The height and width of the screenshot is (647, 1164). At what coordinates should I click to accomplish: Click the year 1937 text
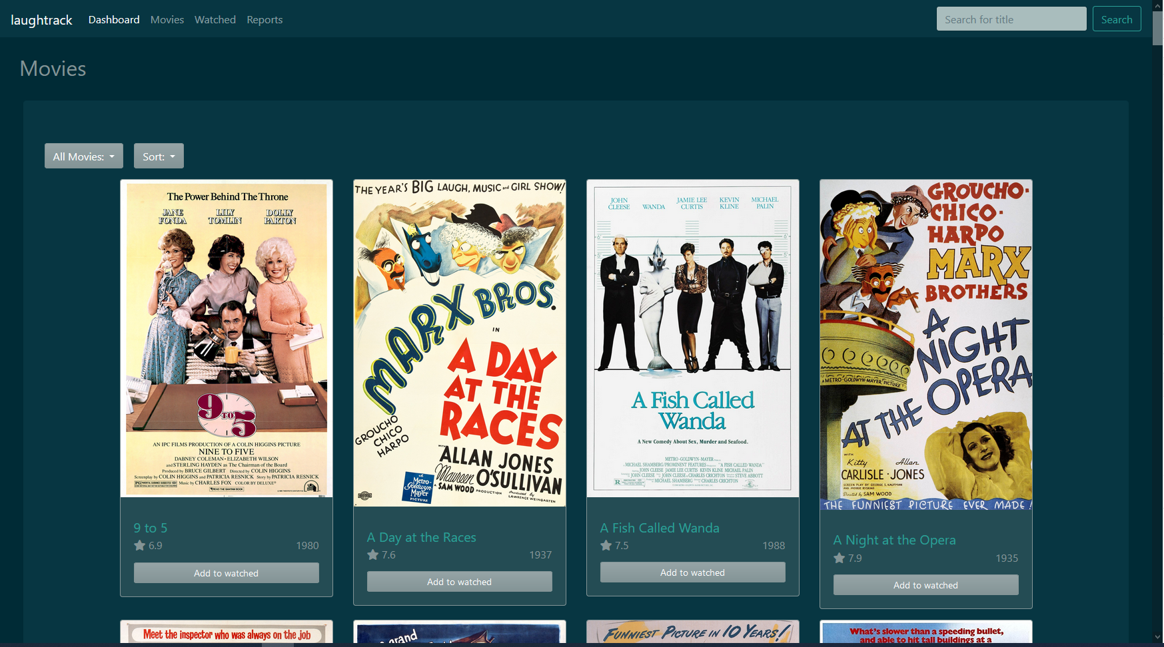coord(540,554)
